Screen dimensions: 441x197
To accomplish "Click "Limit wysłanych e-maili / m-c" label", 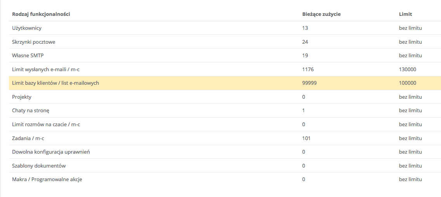I will [x=48, y=69].
